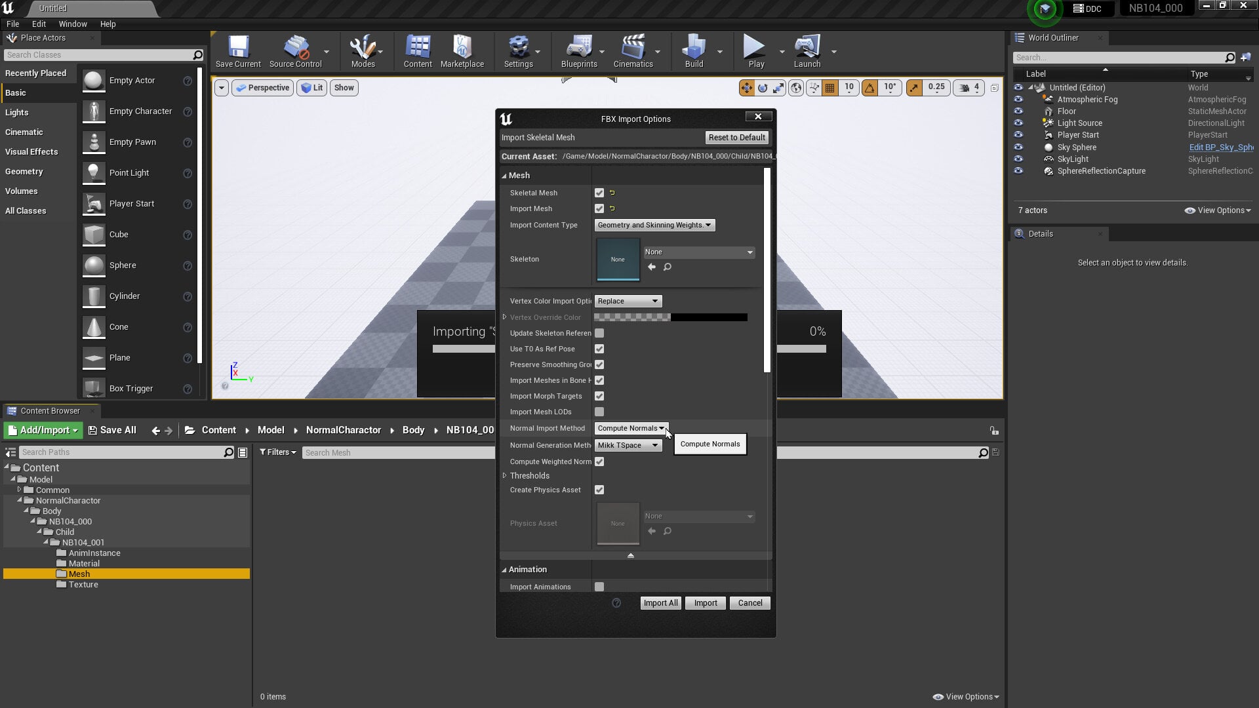Click the help question mark in FBX dialog
Screen dimensions: 1259x708
pos(616,603)
